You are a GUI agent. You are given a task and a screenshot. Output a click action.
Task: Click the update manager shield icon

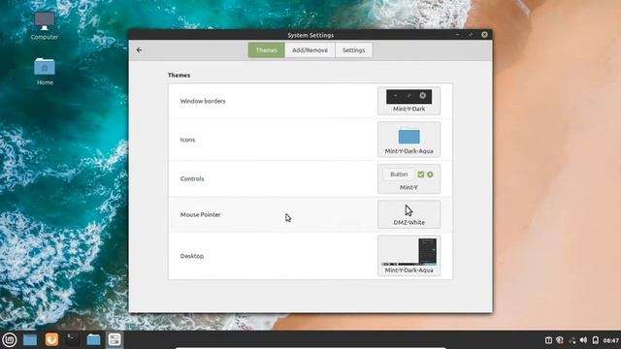(560, 340)
